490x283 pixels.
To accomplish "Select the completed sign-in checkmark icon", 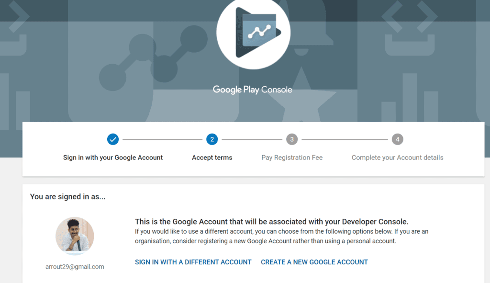I will point(113,139).
